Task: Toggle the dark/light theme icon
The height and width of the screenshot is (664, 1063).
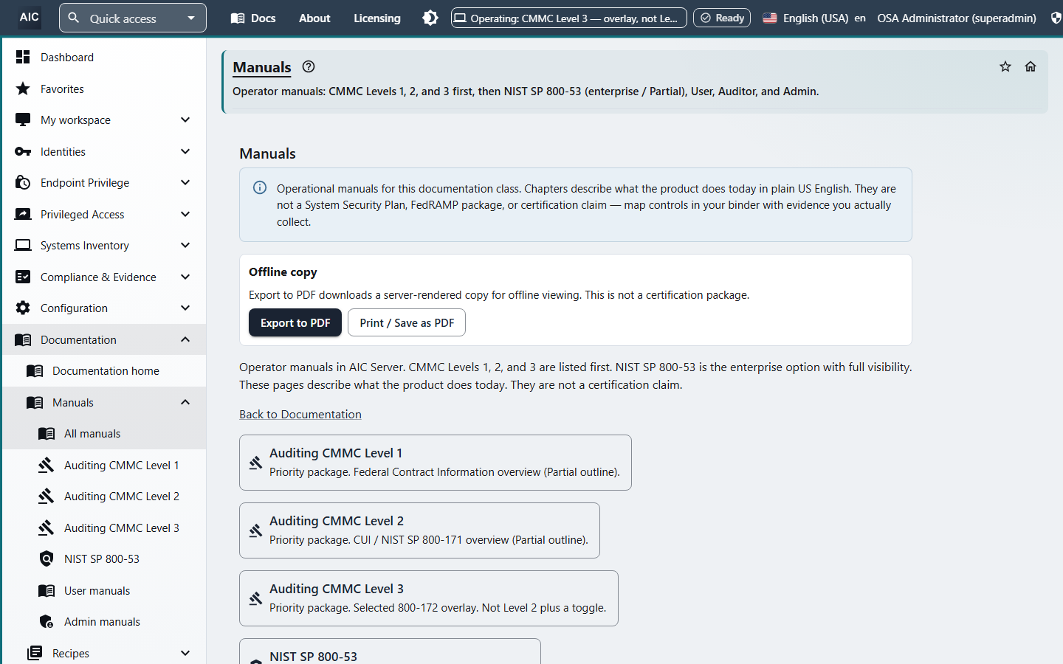Action: 430,18
